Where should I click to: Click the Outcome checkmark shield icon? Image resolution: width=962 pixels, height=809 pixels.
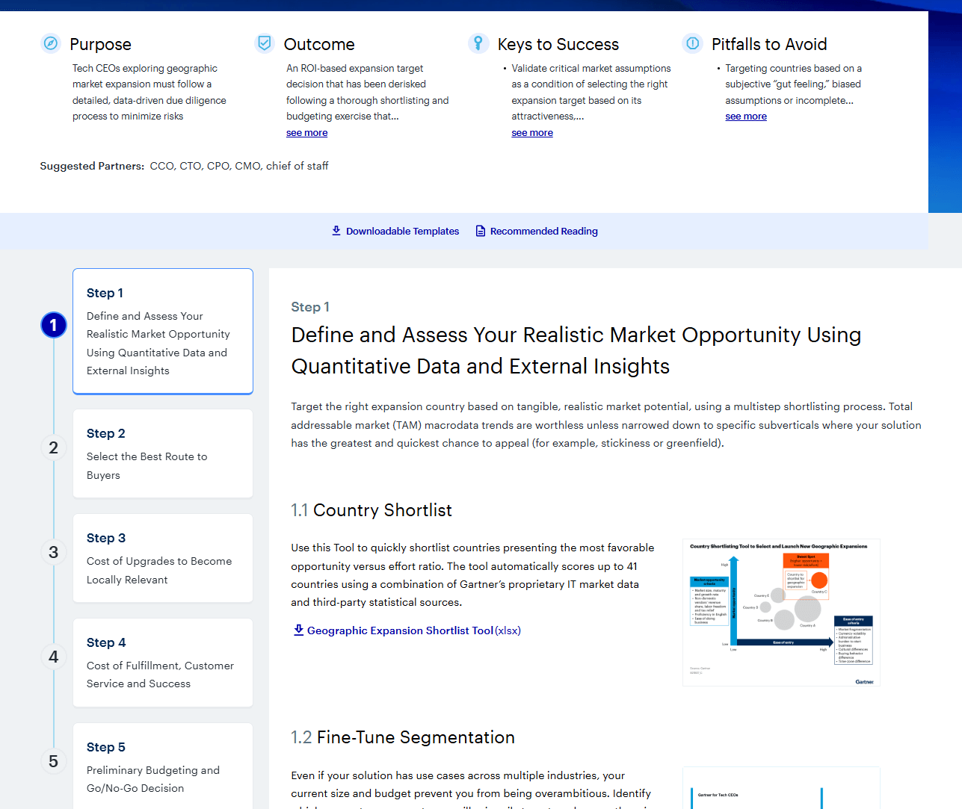(265, 43)
